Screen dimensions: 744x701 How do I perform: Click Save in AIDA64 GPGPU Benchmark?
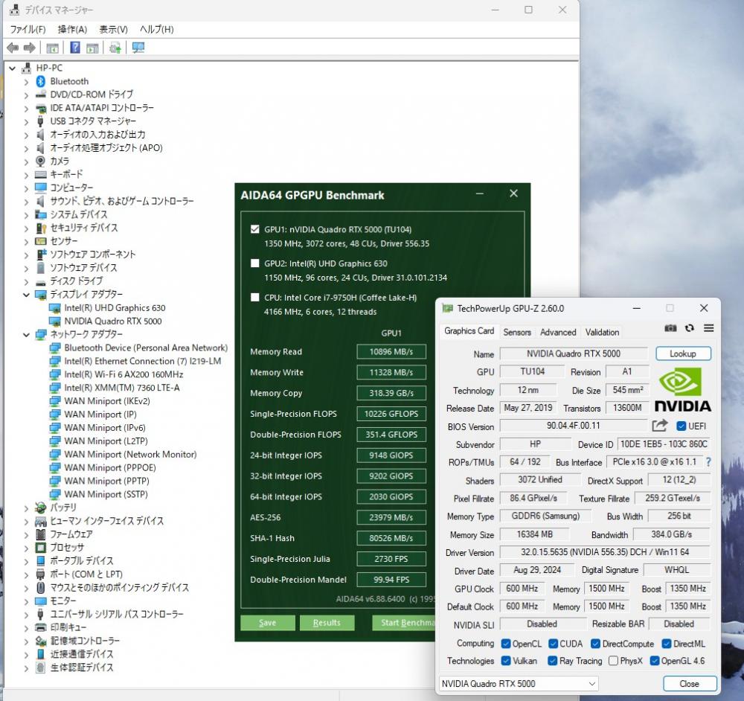pyautogui.click(x=268, y=623)
